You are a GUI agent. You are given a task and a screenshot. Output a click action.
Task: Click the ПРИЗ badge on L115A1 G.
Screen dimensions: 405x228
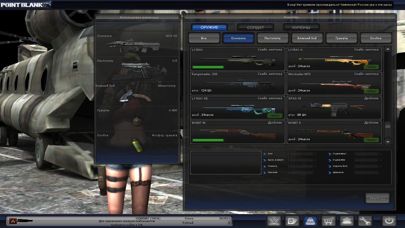click(371, 67)
